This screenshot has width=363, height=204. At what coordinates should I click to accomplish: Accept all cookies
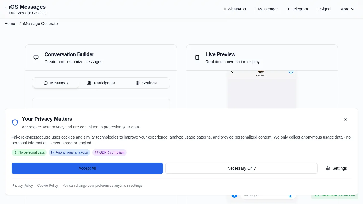[87, 168]
